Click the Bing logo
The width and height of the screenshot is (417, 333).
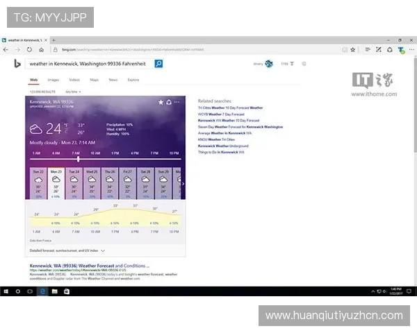click(17, 64)
